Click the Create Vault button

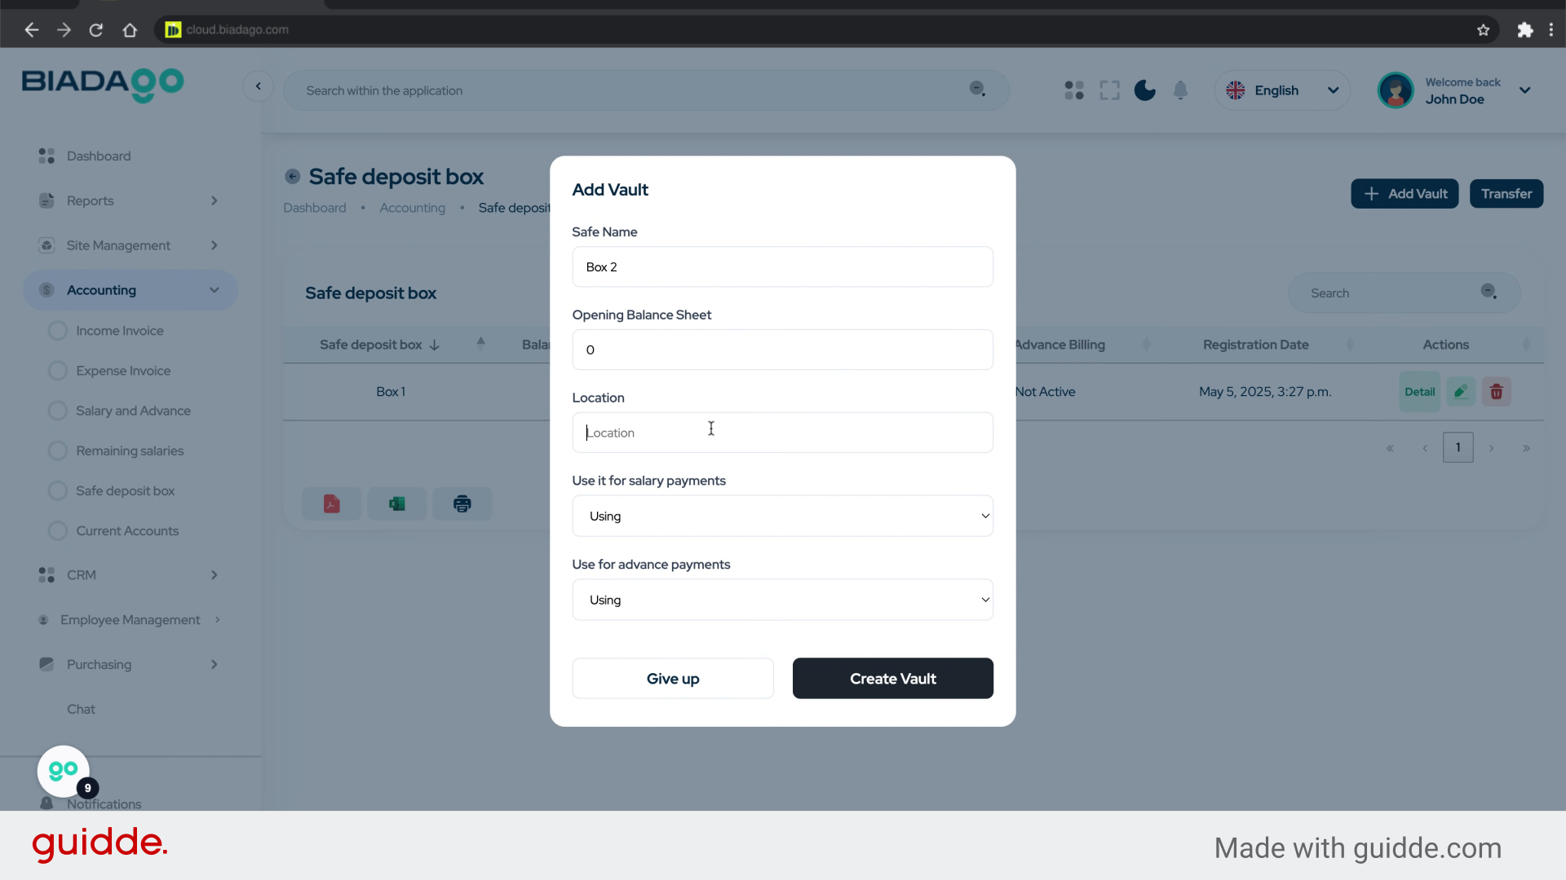point(892,678)
